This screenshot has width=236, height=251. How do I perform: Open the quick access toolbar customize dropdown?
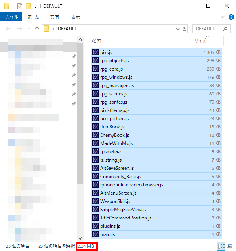(x=36, y=7)
